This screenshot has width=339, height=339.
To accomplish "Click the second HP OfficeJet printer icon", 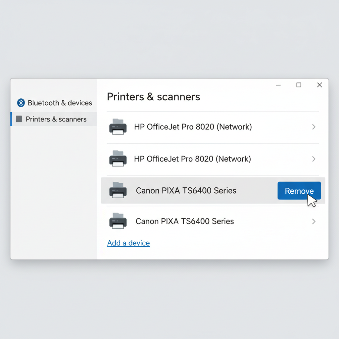I will (x=118, y=159).
